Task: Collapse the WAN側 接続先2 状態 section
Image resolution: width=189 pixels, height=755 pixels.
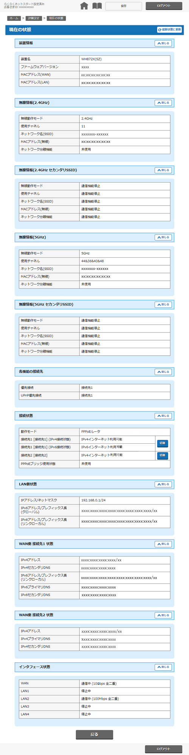Action: pyautogui.click(x=164, y=615)
